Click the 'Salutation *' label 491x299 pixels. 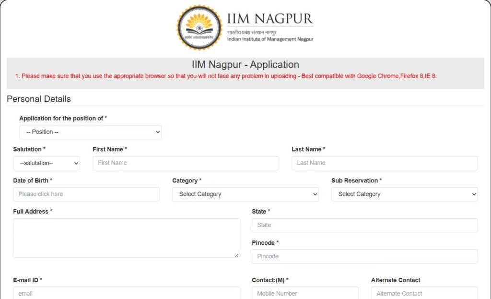click(29, 150)
